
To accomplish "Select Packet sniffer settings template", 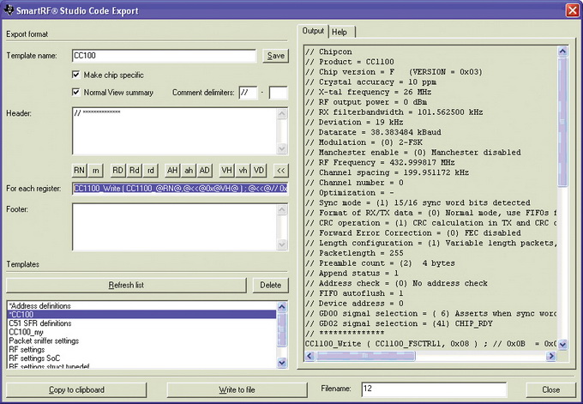I will [141, 341].
